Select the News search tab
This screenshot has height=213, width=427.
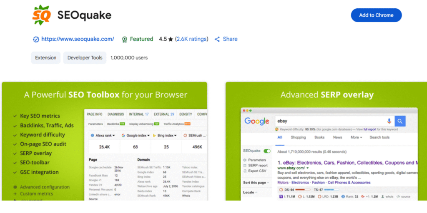pyautogui.click(x=337, y=137)
